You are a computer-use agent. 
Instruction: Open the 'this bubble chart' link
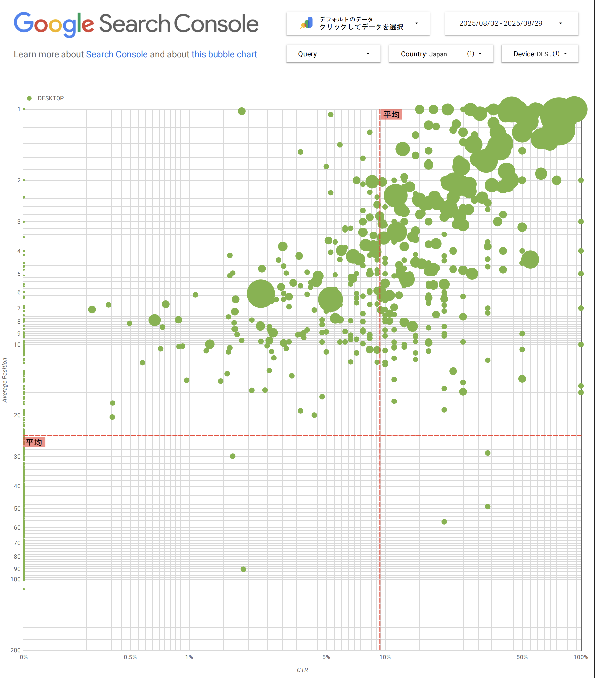(224, 54)
